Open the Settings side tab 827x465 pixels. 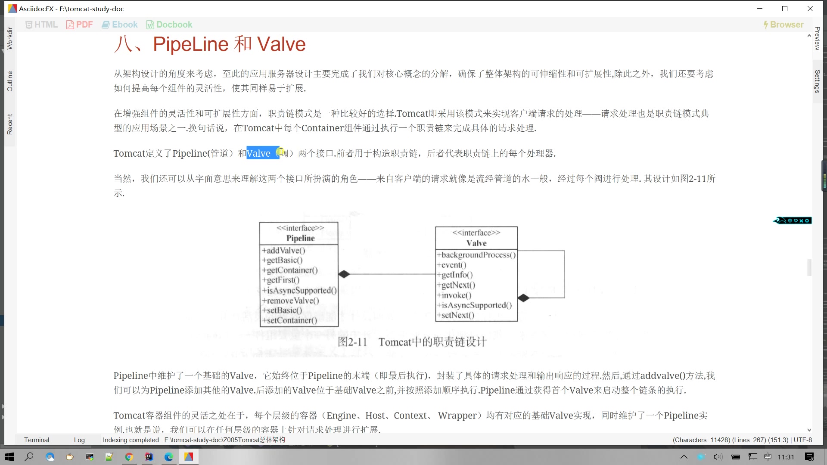click(x=817, y=81)
